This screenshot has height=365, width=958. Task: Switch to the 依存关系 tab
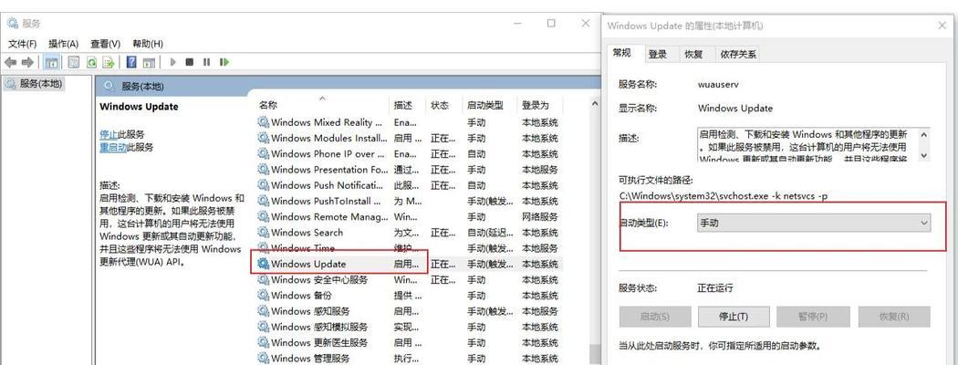tap(738, 55)
